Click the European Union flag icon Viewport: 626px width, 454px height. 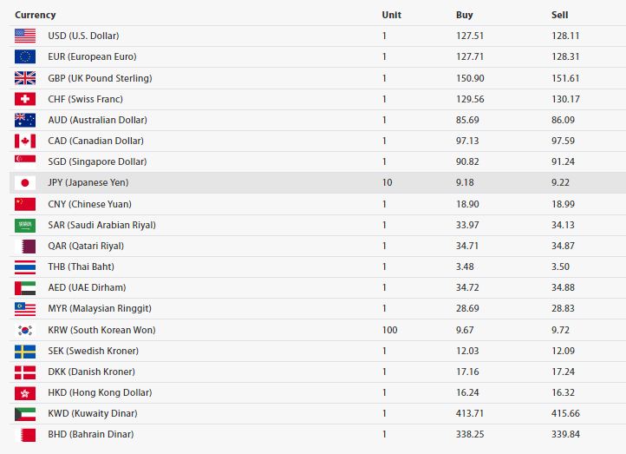(25, 56)
